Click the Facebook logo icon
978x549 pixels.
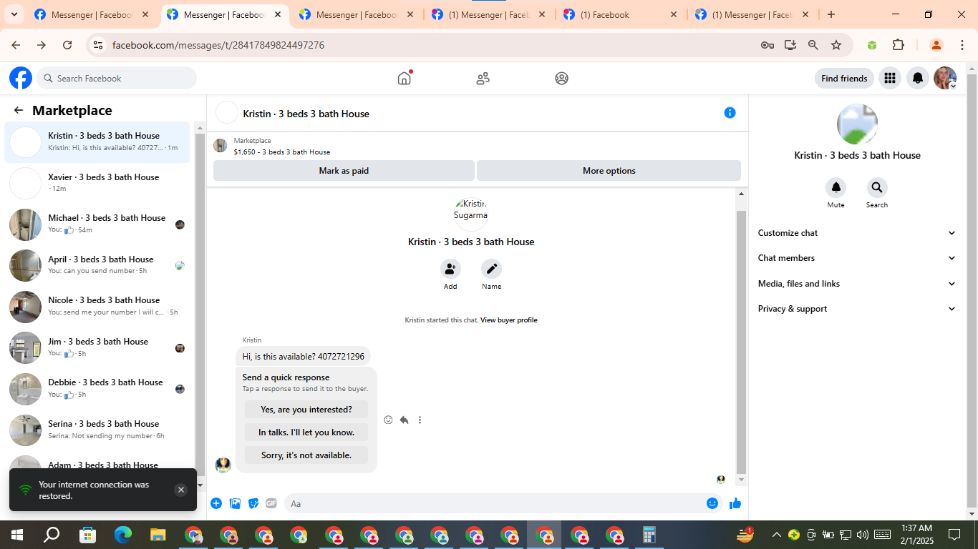click(21, 78)
